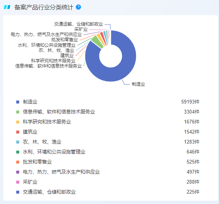Click the red 建筑业 legend swatch
Screen dimensions: 219x204
pyautogui.click(x=18, y=132)
